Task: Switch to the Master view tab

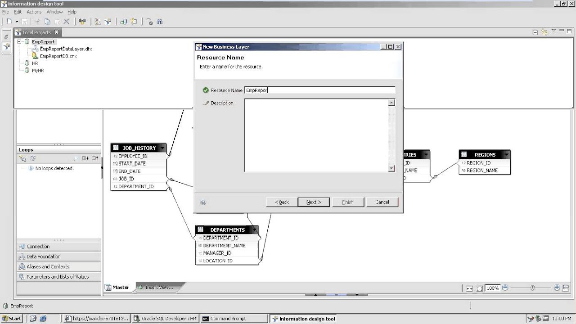Action: pos(120,287)
